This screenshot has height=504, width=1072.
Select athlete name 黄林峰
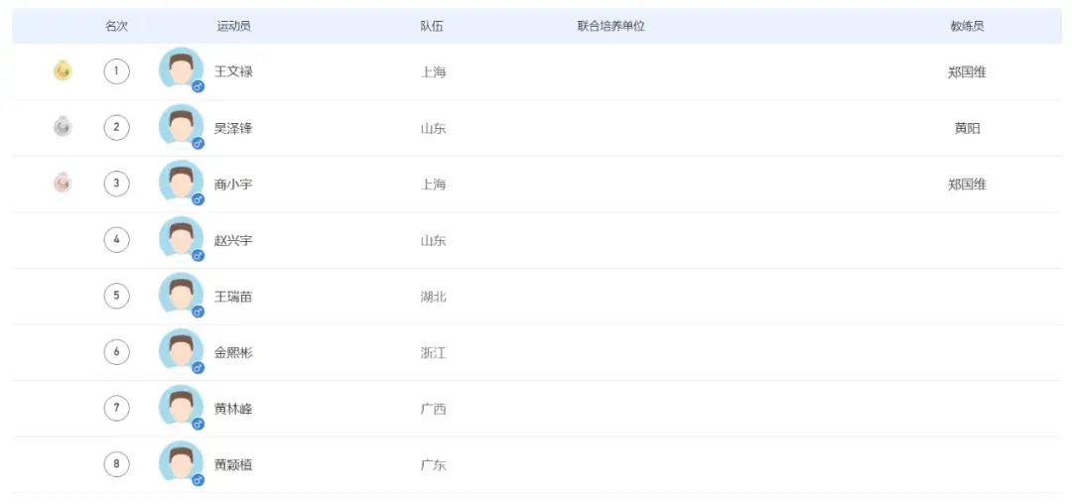coord(233,409)
